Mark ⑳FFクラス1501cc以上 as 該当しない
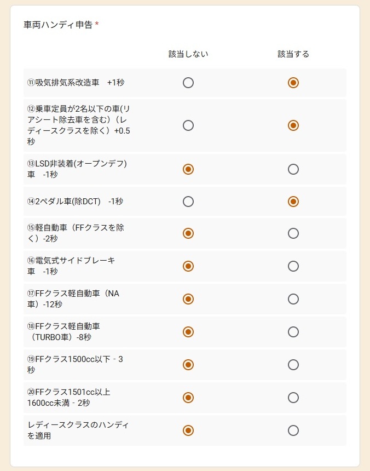This screenshot has height=471, width=370. tap(188, 398)
